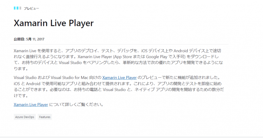Image resolution: width=263 pixels, height=138 pixels.
Task: Click the プレビュー stage indicator icon
Action: 17,8
